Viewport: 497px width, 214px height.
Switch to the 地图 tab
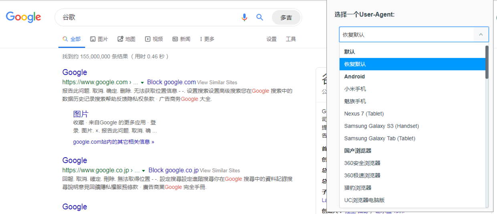126,39
